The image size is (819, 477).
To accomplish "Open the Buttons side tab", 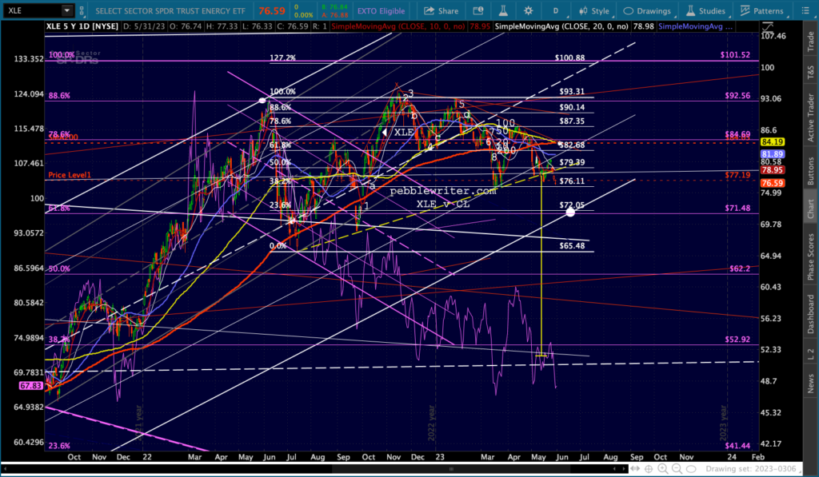I will click(811, 171).
